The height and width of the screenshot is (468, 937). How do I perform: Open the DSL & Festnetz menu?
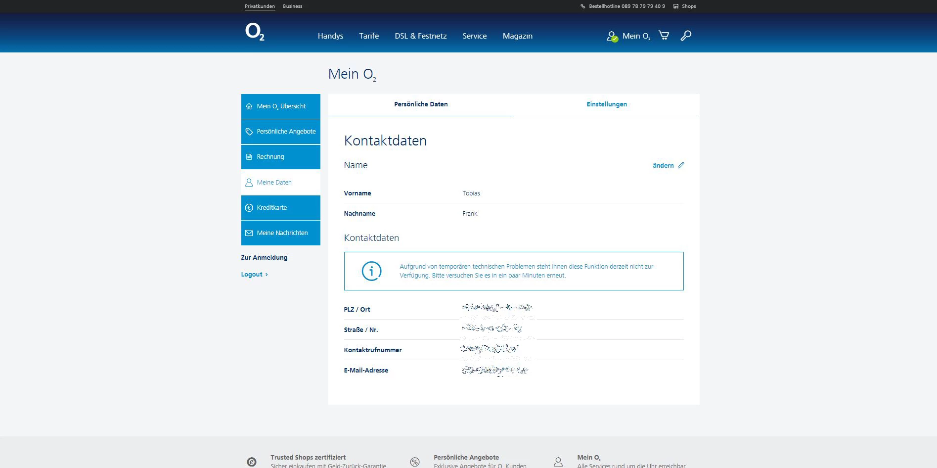pyautogui.click(x=421, y=36)
